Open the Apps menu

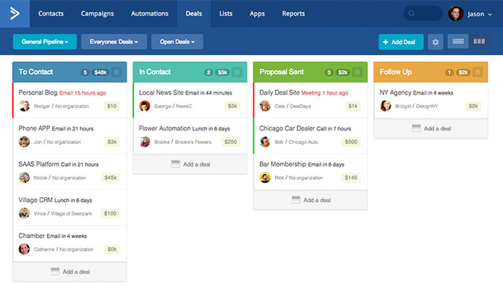click(x=257, y=13)
